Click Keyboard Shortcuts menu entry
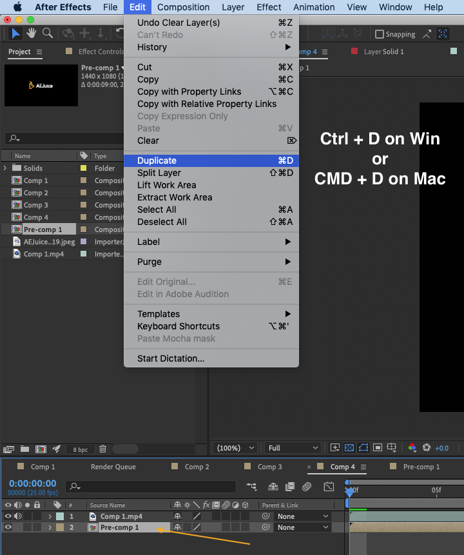This screenshot has height=555, width=464. pos(211,326)
